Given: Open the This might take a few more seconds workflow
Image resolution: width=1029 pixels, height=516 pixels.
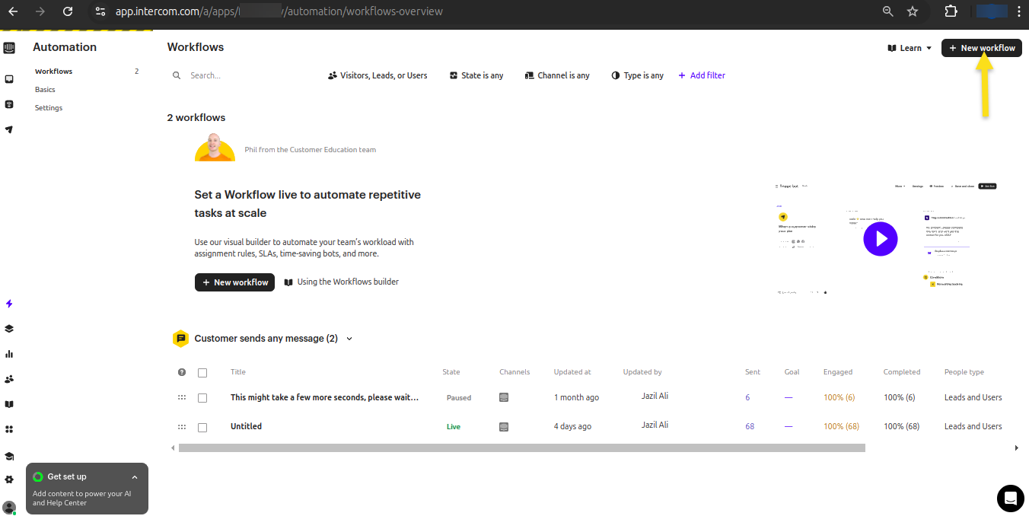Looking at the screenshot, I should pyautogui.click(x=324, y=397).
